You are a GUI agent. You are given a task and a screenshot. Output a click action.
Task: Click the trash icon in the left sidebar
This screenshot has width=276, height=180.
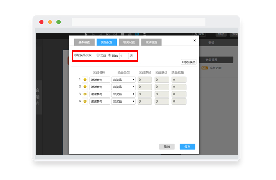[38, 90]
